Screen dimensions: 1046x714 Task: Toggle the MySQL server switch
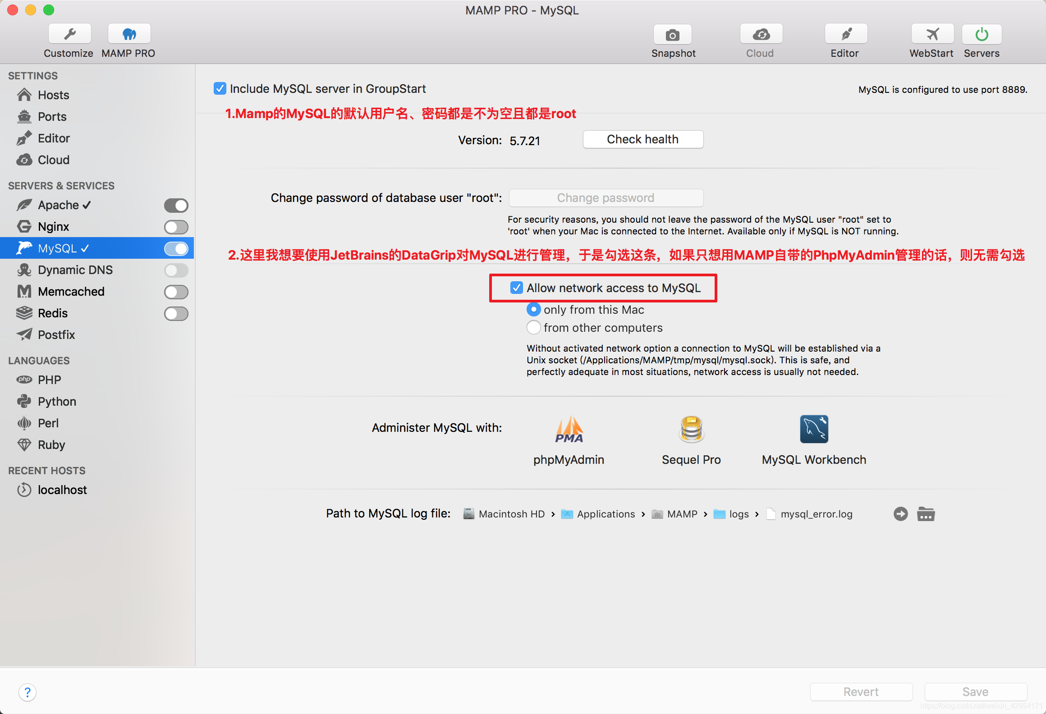176,249
